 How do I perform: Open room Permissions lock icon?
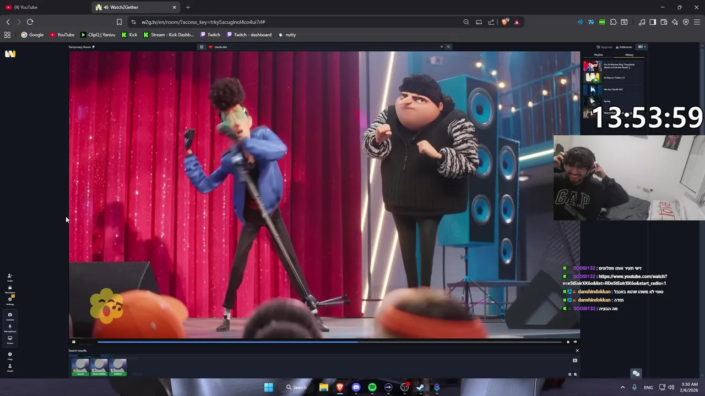tap(10, 289)
